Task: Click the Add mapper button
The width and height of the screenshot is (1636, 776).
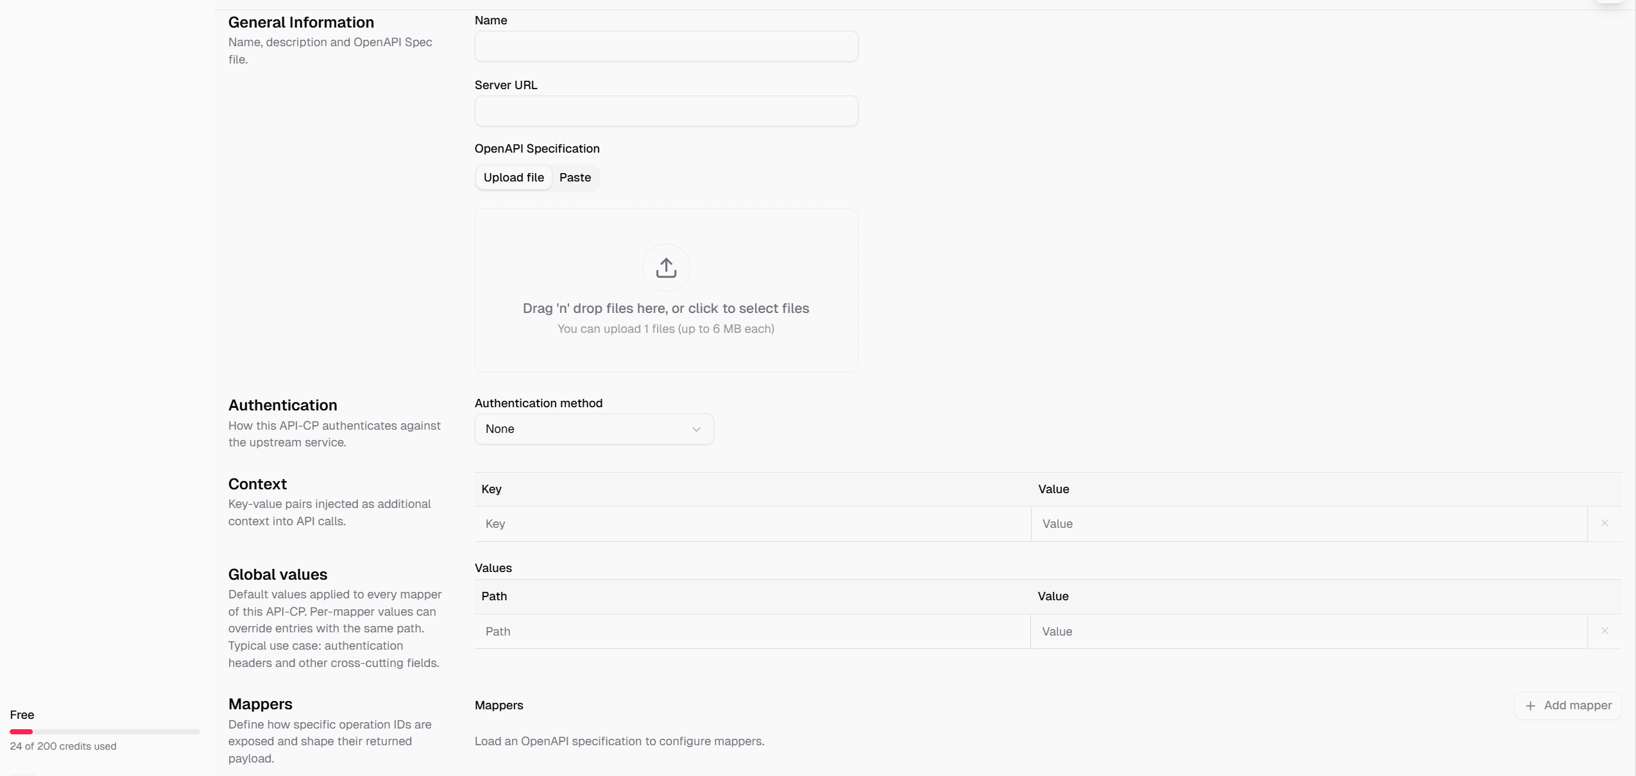Action: point(1567,705)
